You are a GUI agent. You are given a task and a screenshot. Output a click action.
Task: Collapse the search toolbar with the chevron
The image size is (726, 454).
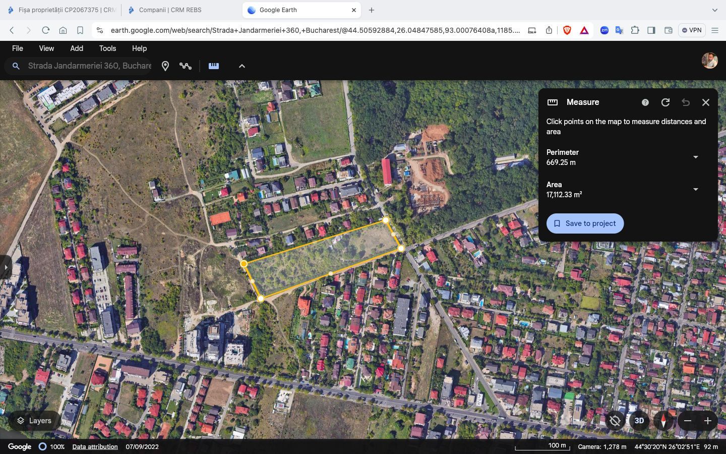point(242,66)
